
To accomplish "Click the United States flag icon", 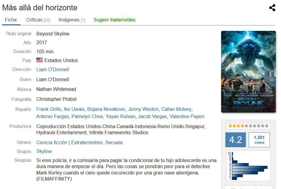I will (39, 60).
